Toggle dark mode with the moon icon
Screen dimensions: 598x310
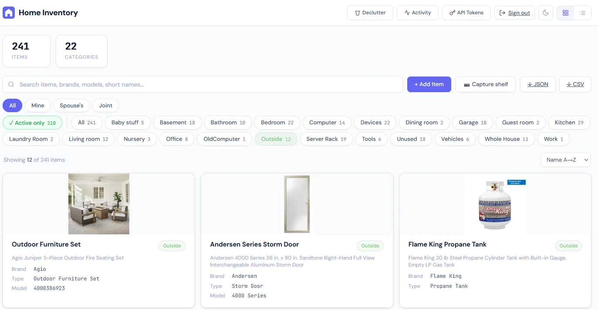tap(546, 13)
